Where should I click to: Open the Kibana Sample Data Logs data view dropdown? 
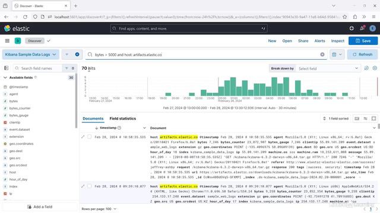click(x=30, y=54)
